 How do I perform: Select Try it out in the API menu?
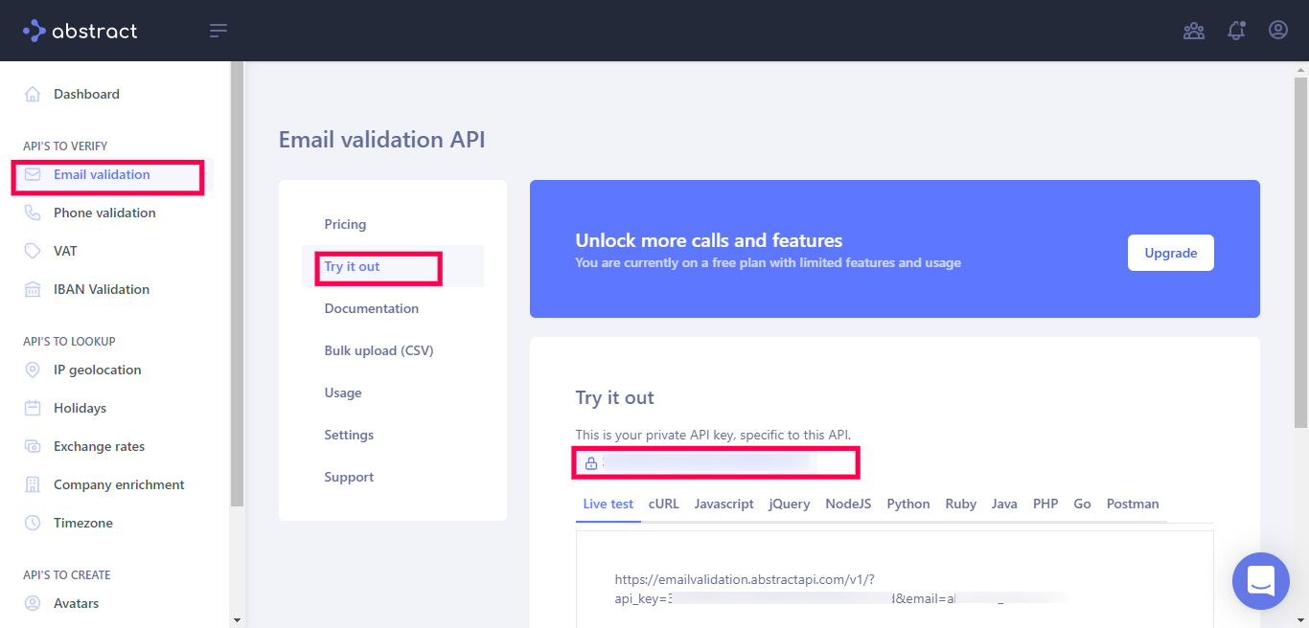point(352,266)
